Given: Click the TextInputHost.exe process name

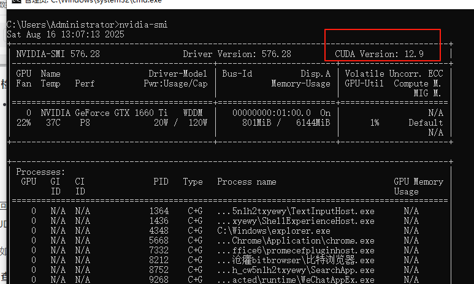Looking at the screenshot, I should coord(296,211).
